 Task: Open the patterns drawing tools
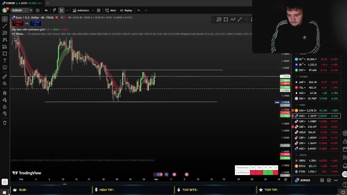(5, 40)
